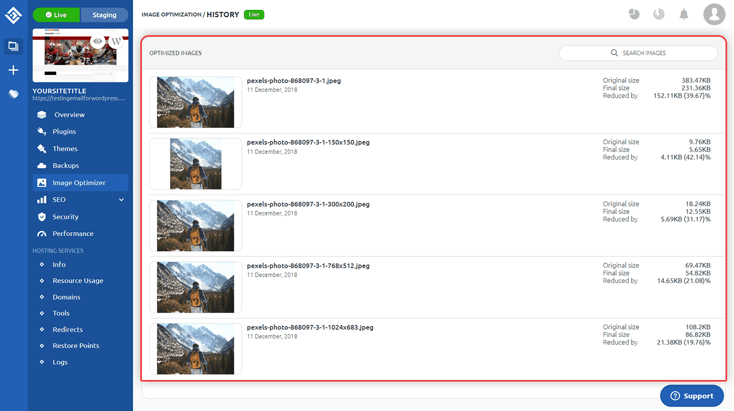Open user profile avatar
This screenshot has width=734, height=411.
(714, 14)
